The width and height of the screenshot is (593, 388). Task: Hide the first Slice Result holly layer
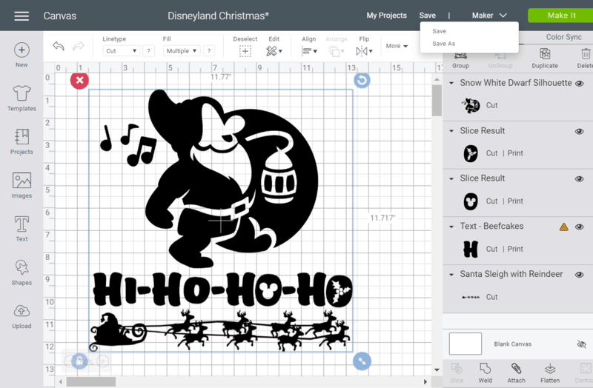(580, 132)
